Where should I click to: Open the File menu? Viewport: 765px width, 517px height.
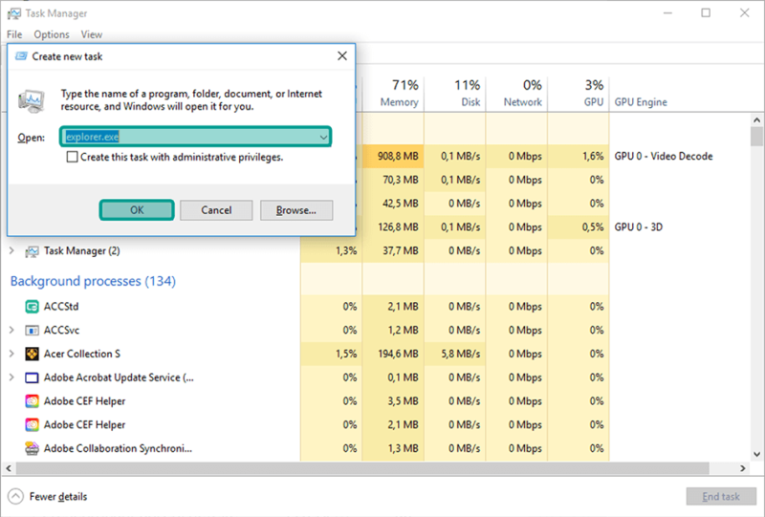(x=14, y=34)
